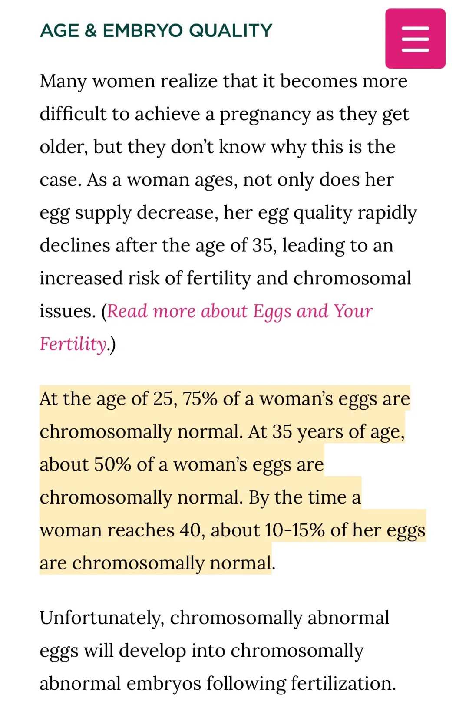Screen dimensions: 469x701
Task: Select the "AGE & EMBRYO QUALITY" heading
Action: [x=156, y=31]
